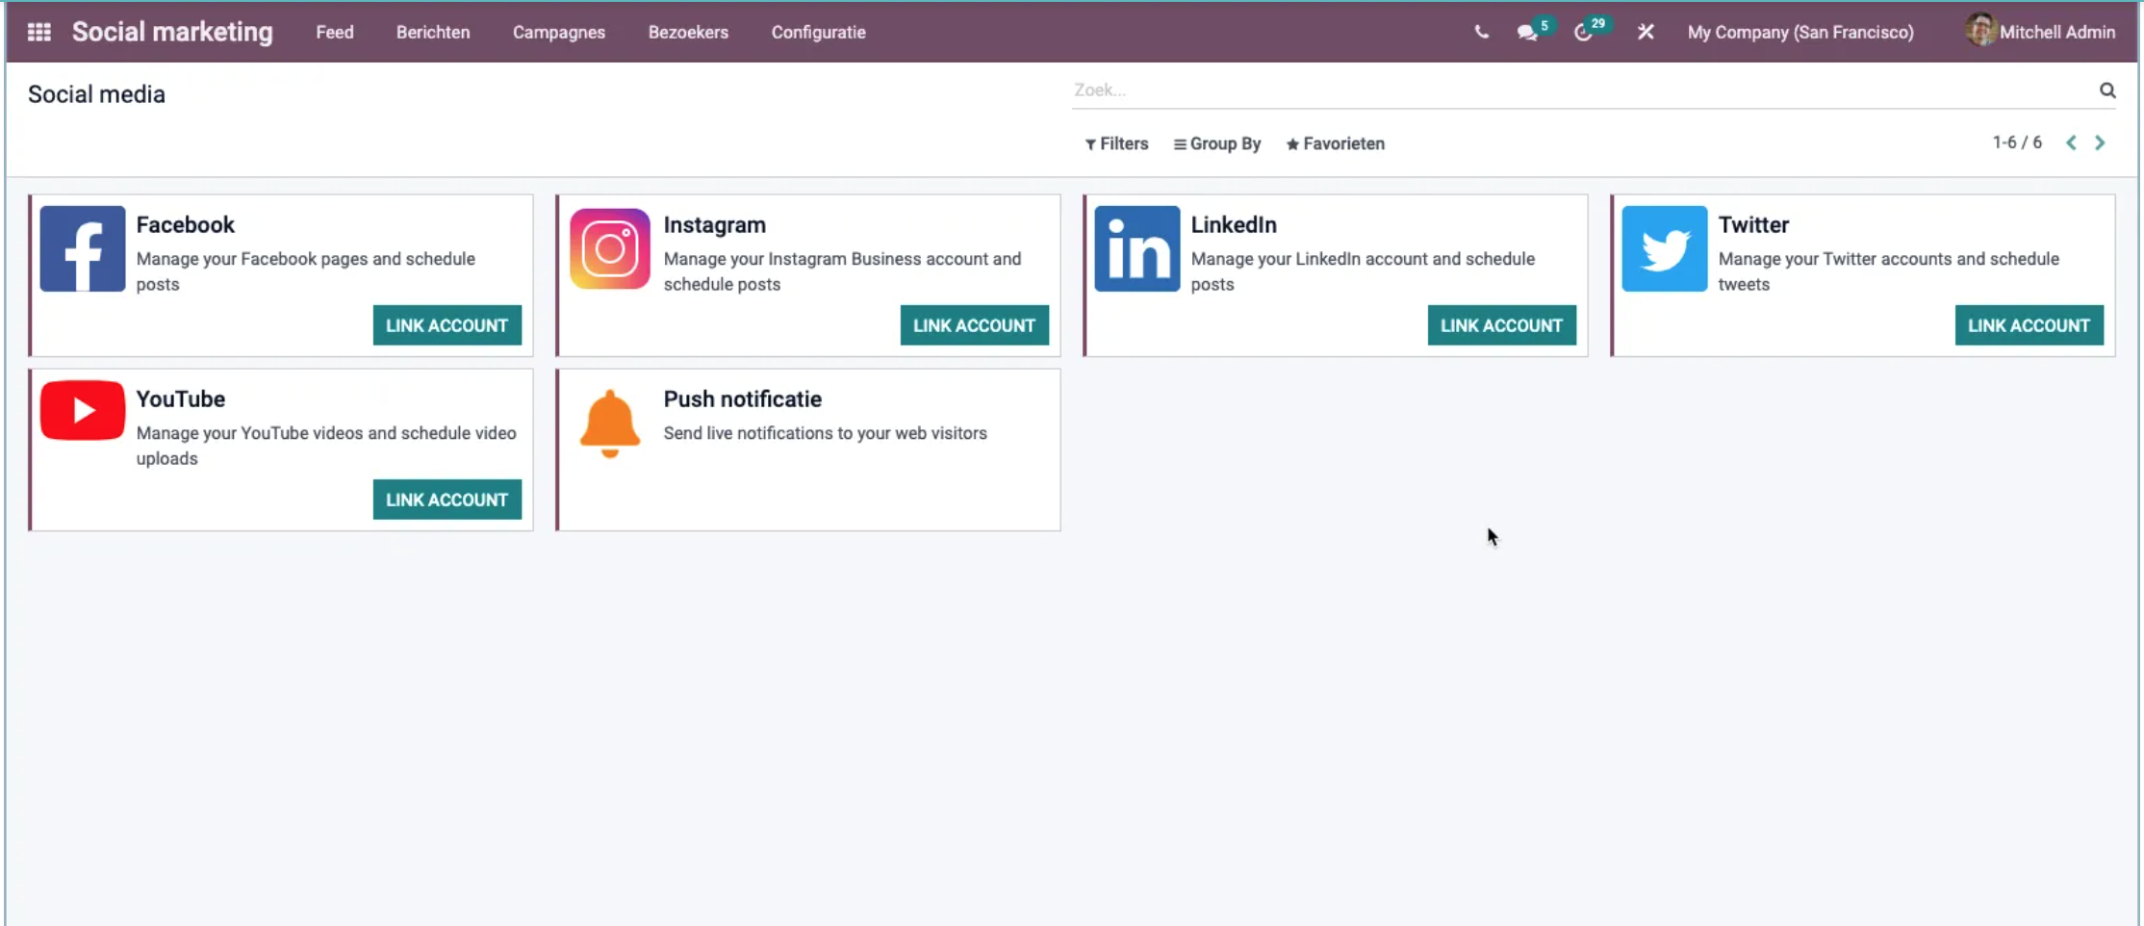Click the Twitter bird icon

pyautogui.click(x=1663, y=248)
